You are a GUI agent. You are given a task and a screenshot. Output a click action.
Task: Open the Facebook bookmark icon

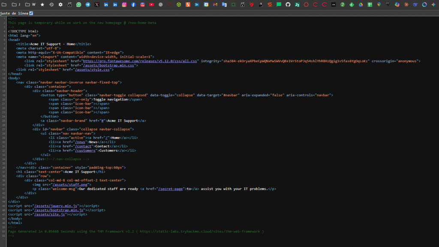point(133,5)
